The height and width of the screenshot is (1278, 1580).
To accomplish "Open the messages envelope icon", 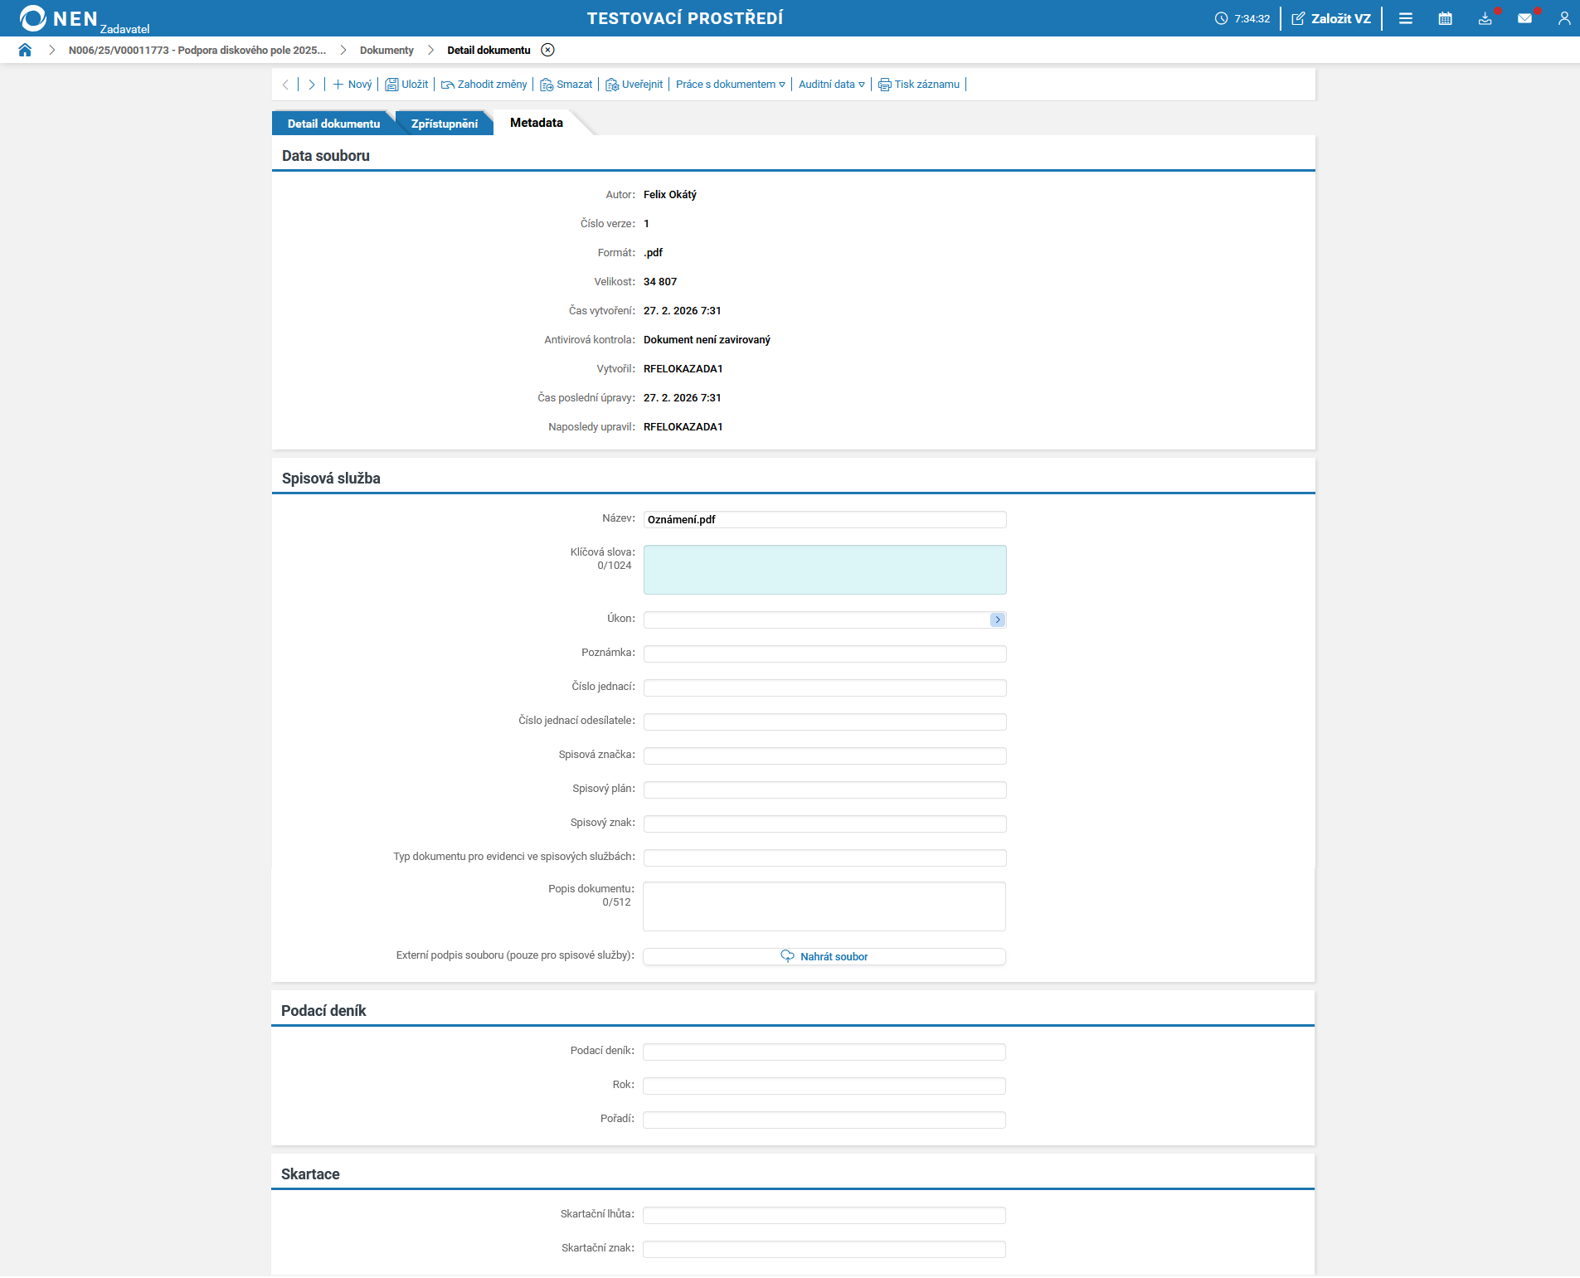I will 1524,18.
